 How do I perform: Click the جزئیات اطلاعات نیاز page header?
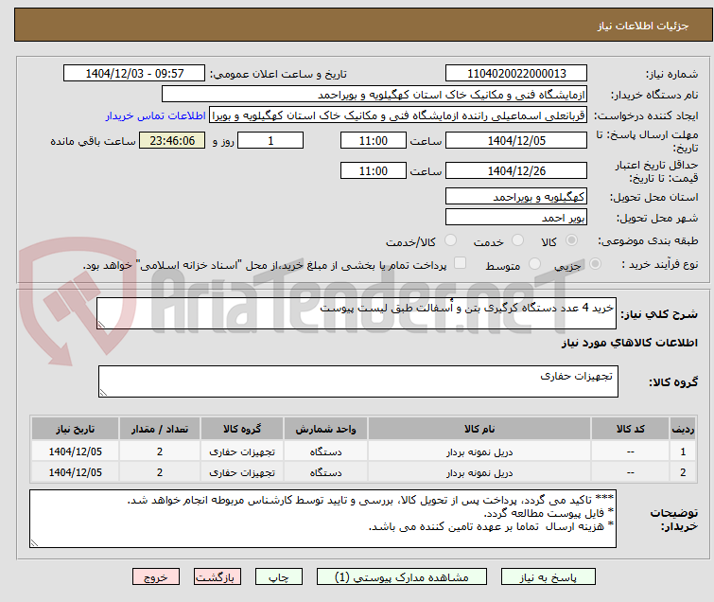(643, 26)
